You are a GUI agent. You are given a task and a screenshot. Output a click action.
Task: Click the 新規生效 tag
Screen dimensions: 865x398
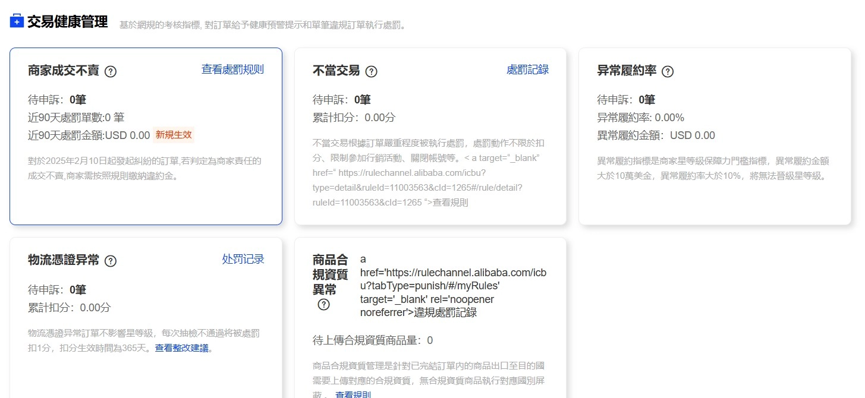174,135
